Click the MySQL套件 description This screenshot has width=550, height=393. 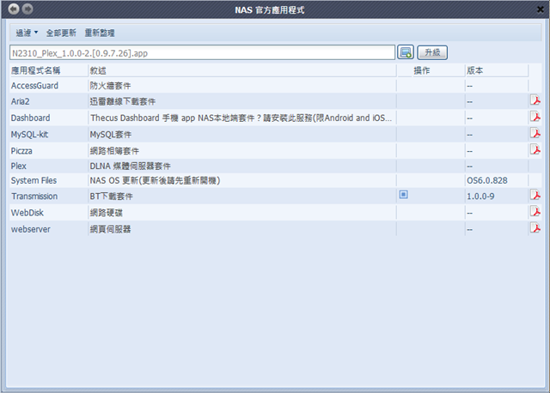(111, 135)
